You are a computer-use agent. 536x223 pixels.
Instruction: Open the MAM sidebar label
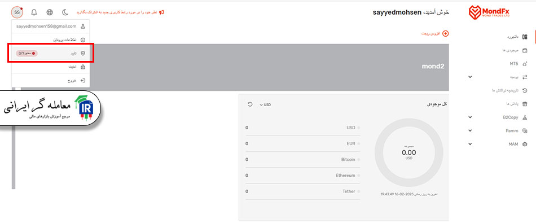click(513, 144)
